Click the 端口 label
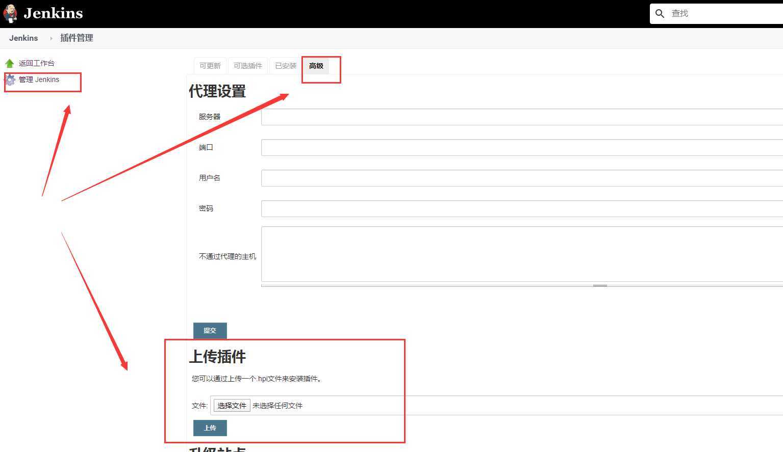 [x=206, y=147]
